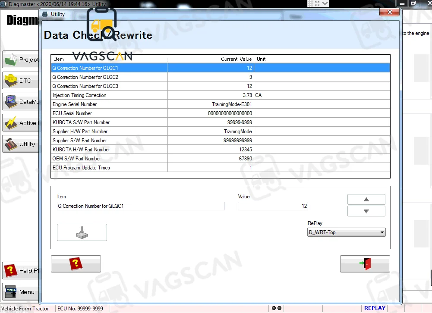
Task: Select the Engine Serial Number row
Action: 221,104
